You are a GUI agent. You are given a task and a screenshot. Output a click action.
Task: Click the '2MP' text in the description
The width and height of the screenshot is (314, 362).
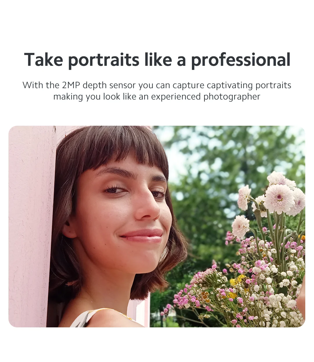(x=71, y=85)
